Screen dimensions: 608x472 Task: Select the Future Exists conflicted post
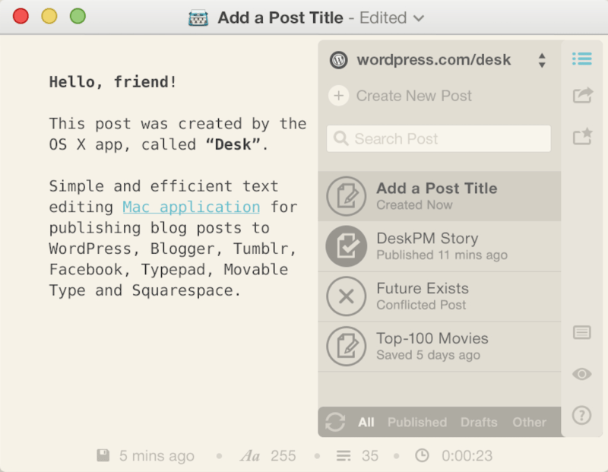[439, 296]
